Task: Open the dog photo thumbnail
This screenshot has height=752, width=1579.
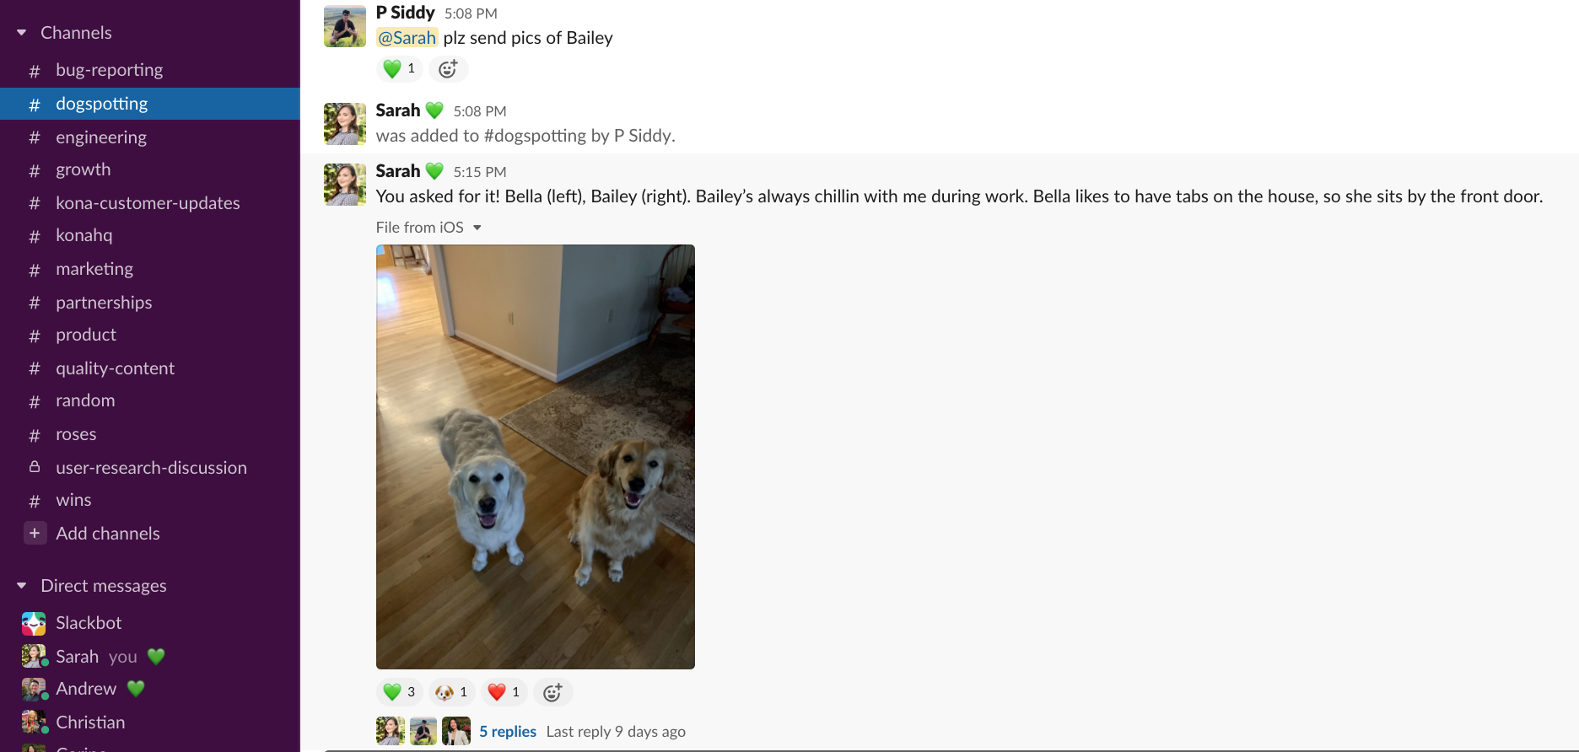Action: [536, 457]
